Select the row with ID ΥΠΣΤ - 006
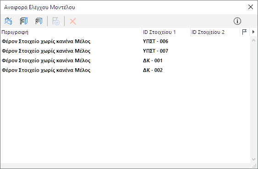 [125, 41]
